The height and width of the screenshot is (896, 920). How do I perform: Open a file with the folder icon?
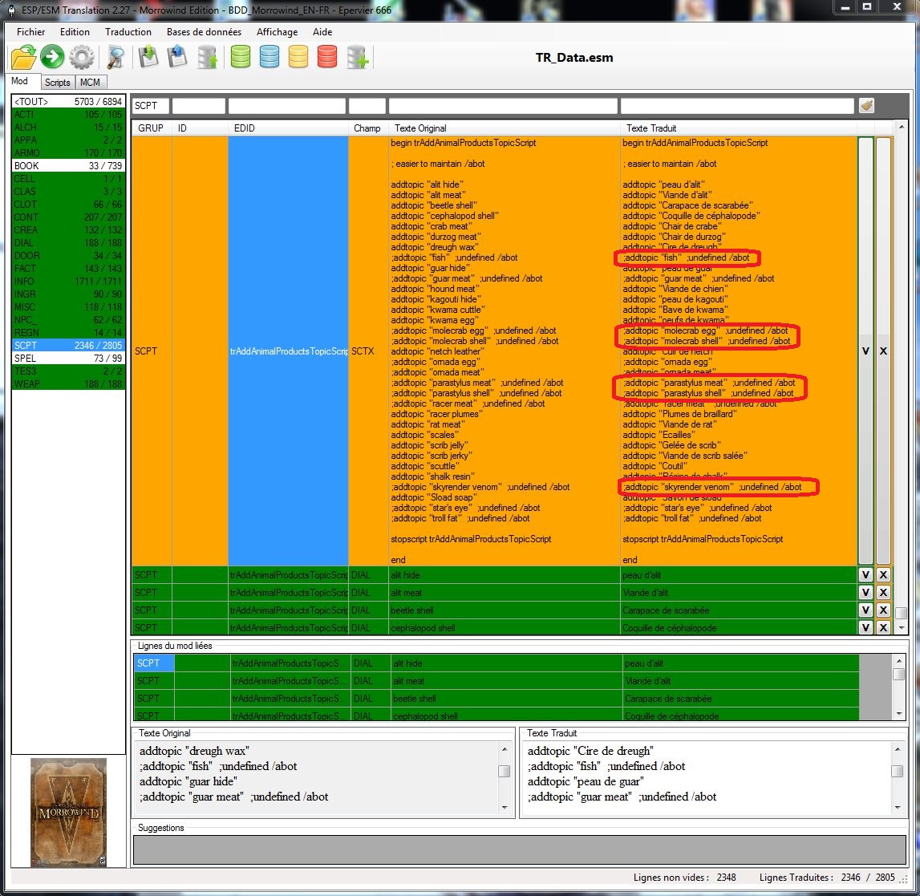coord(23,58)
